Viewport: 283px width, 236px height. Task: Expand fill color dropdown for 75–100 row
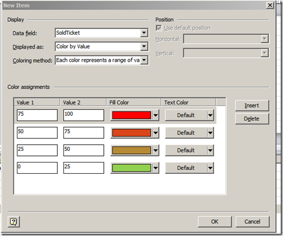tap(156, 115)
